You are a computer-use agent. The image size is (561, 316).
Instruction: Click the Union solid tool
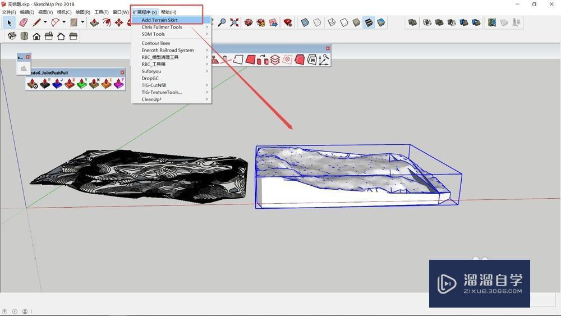[x=439, y=22]
